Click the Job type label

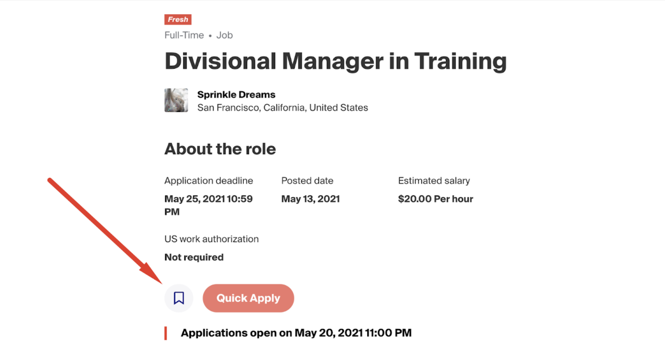pos(225,35)
